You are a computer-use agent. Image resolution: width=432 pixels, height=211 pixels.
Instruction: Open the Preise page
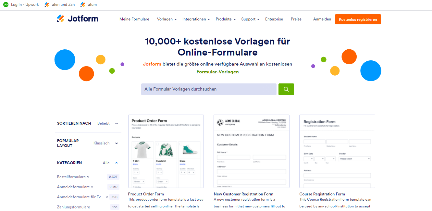(x=296, y=19)
